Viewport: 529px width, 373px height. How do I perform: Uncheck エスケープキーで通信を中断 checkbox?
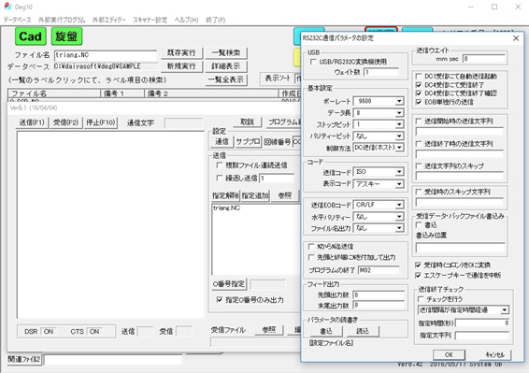point(418,276)
